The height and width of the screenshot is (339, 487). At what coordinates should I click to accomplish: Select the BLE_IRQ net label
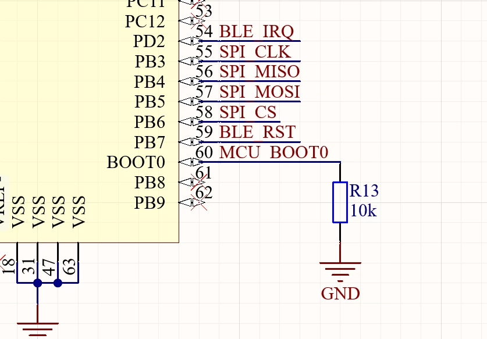click(257, 31)
